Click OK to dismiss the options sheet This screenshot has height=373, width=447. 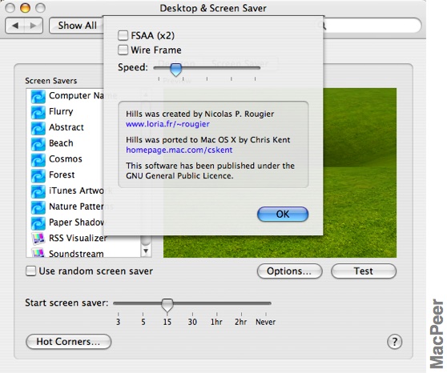coord(283,214)
